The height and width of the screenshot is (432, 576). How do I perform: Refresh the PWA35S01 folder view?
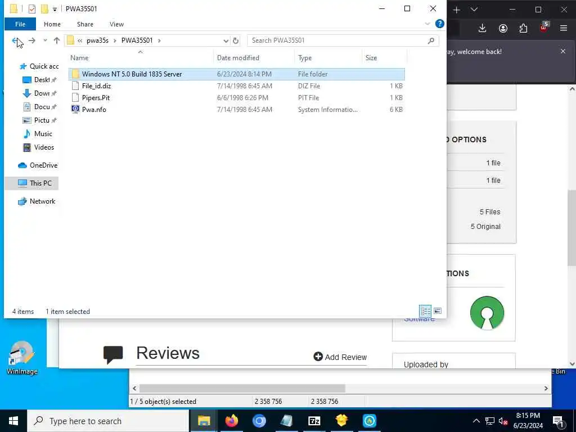coord(236,40)
